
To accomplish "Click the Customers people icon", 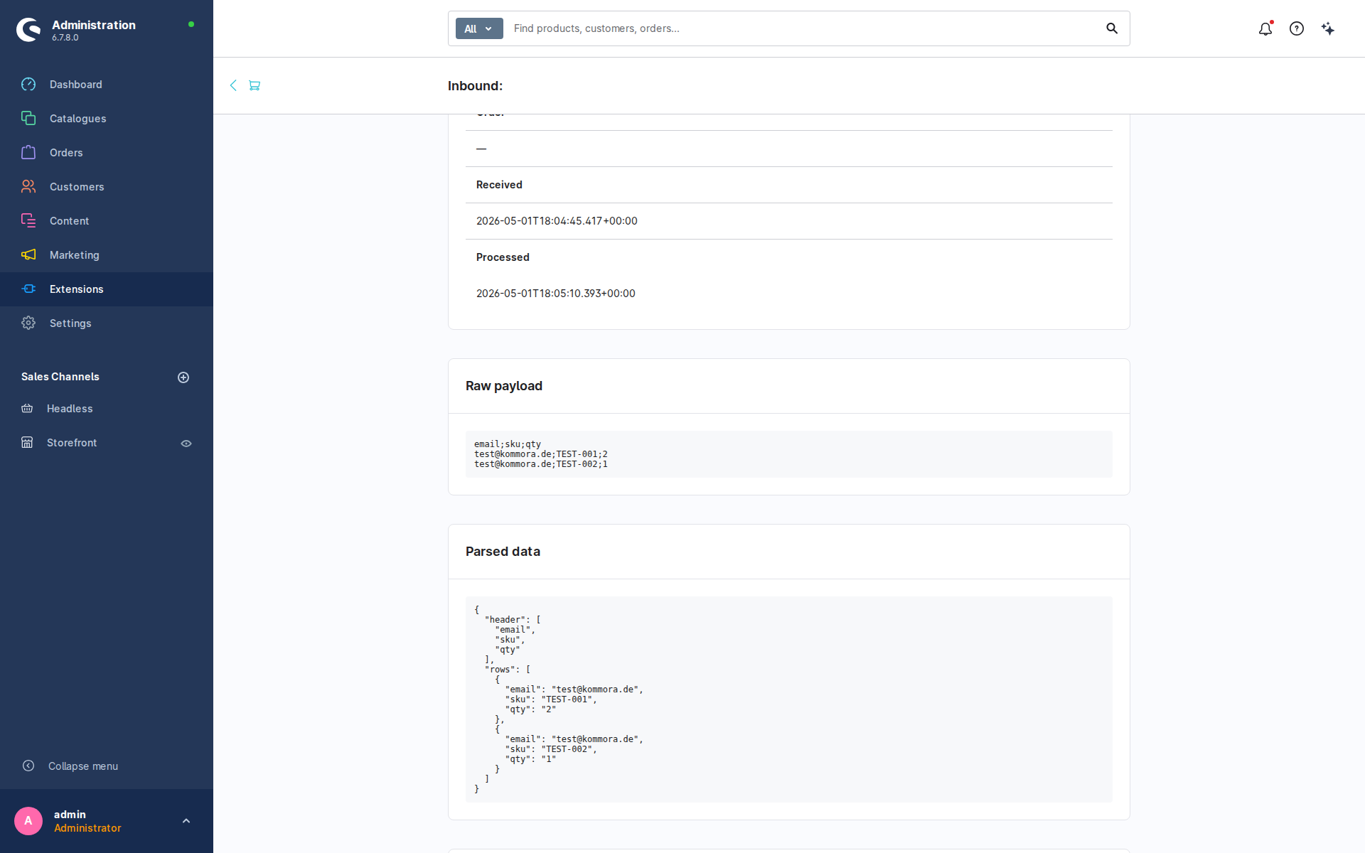I will [28, 187].
